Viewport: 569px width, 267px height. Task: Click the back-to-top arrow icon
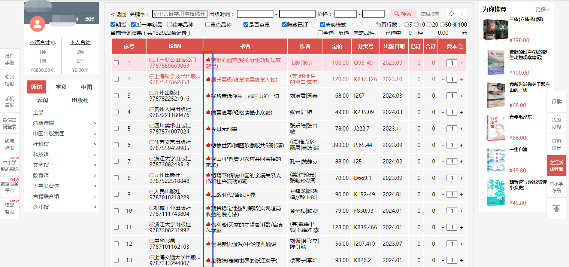click(556, 208)
